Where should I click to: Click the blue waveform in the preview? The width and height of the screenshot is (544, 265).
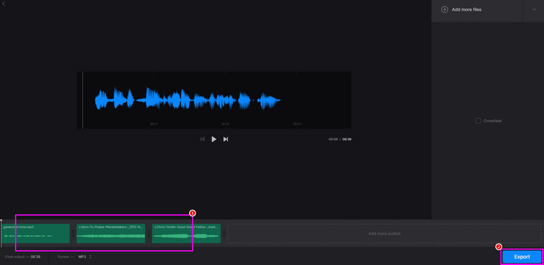pos(188,100)
